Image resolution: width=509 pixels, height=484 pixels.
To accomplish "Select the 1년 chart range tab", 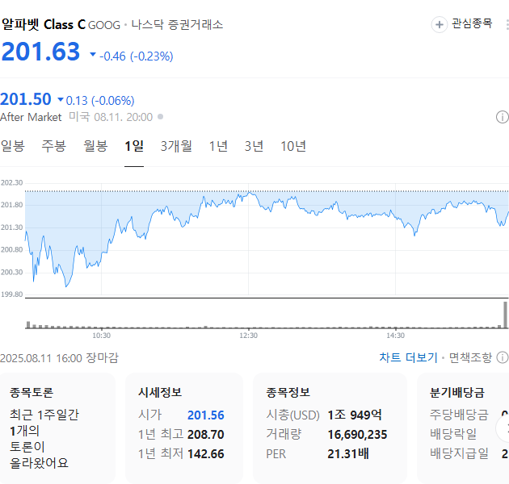I will click(218, 146).
